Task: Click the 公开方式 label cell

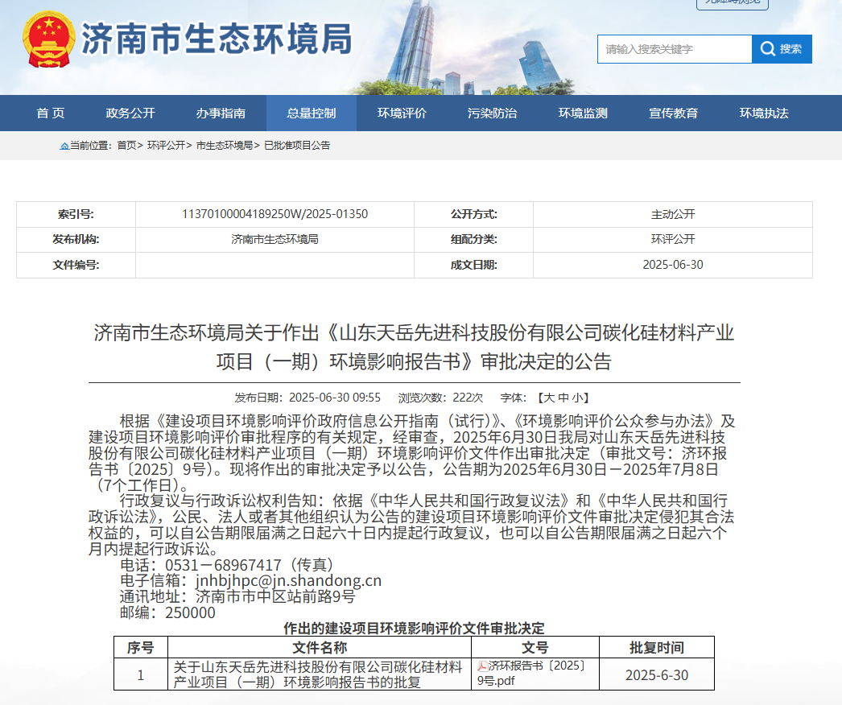Action: [x=473, y=214]
